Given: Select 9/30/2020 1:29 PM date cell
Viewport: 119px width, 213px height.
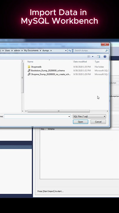Looking at the screenshot, I should (x=82, y=74).
